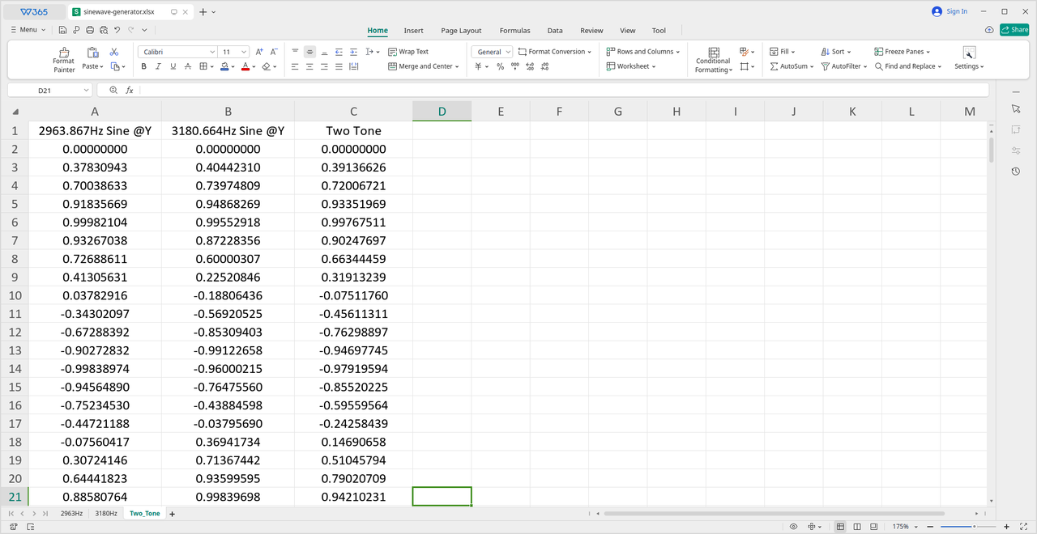Expand the Freeze Panes dropdown
The width and height of the screenshot is (1037, 534).
click(x=903, y=52)
